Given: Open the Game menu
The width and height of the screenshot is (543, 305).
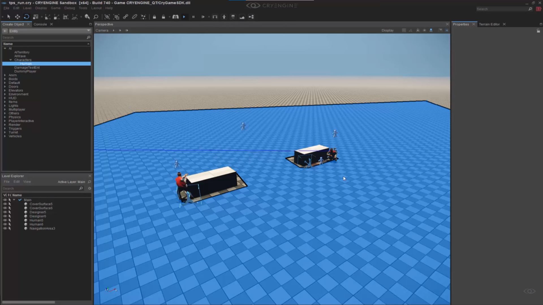Looking at the screenshot, I should 55,8.
